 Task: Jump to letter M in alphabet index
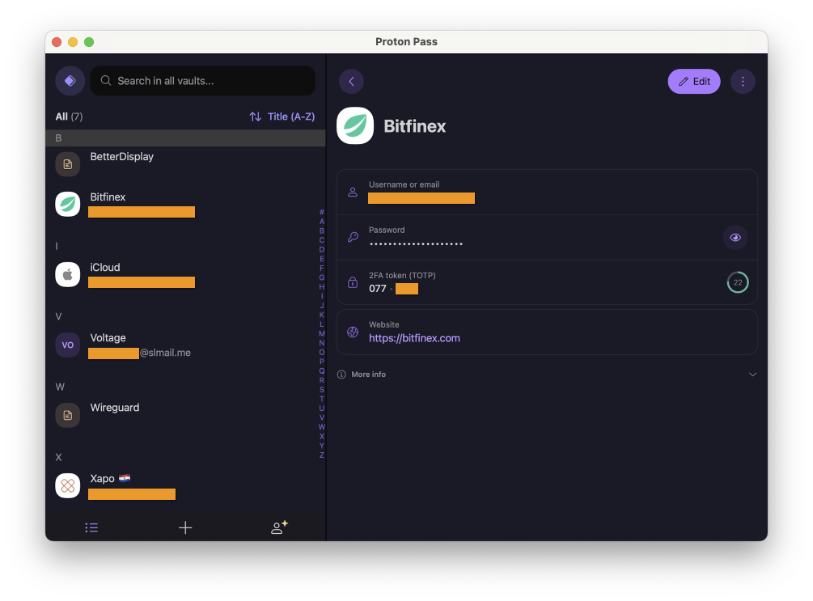point(321,333)
